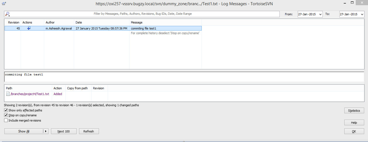Click the Refresh button

coord(89,131)
